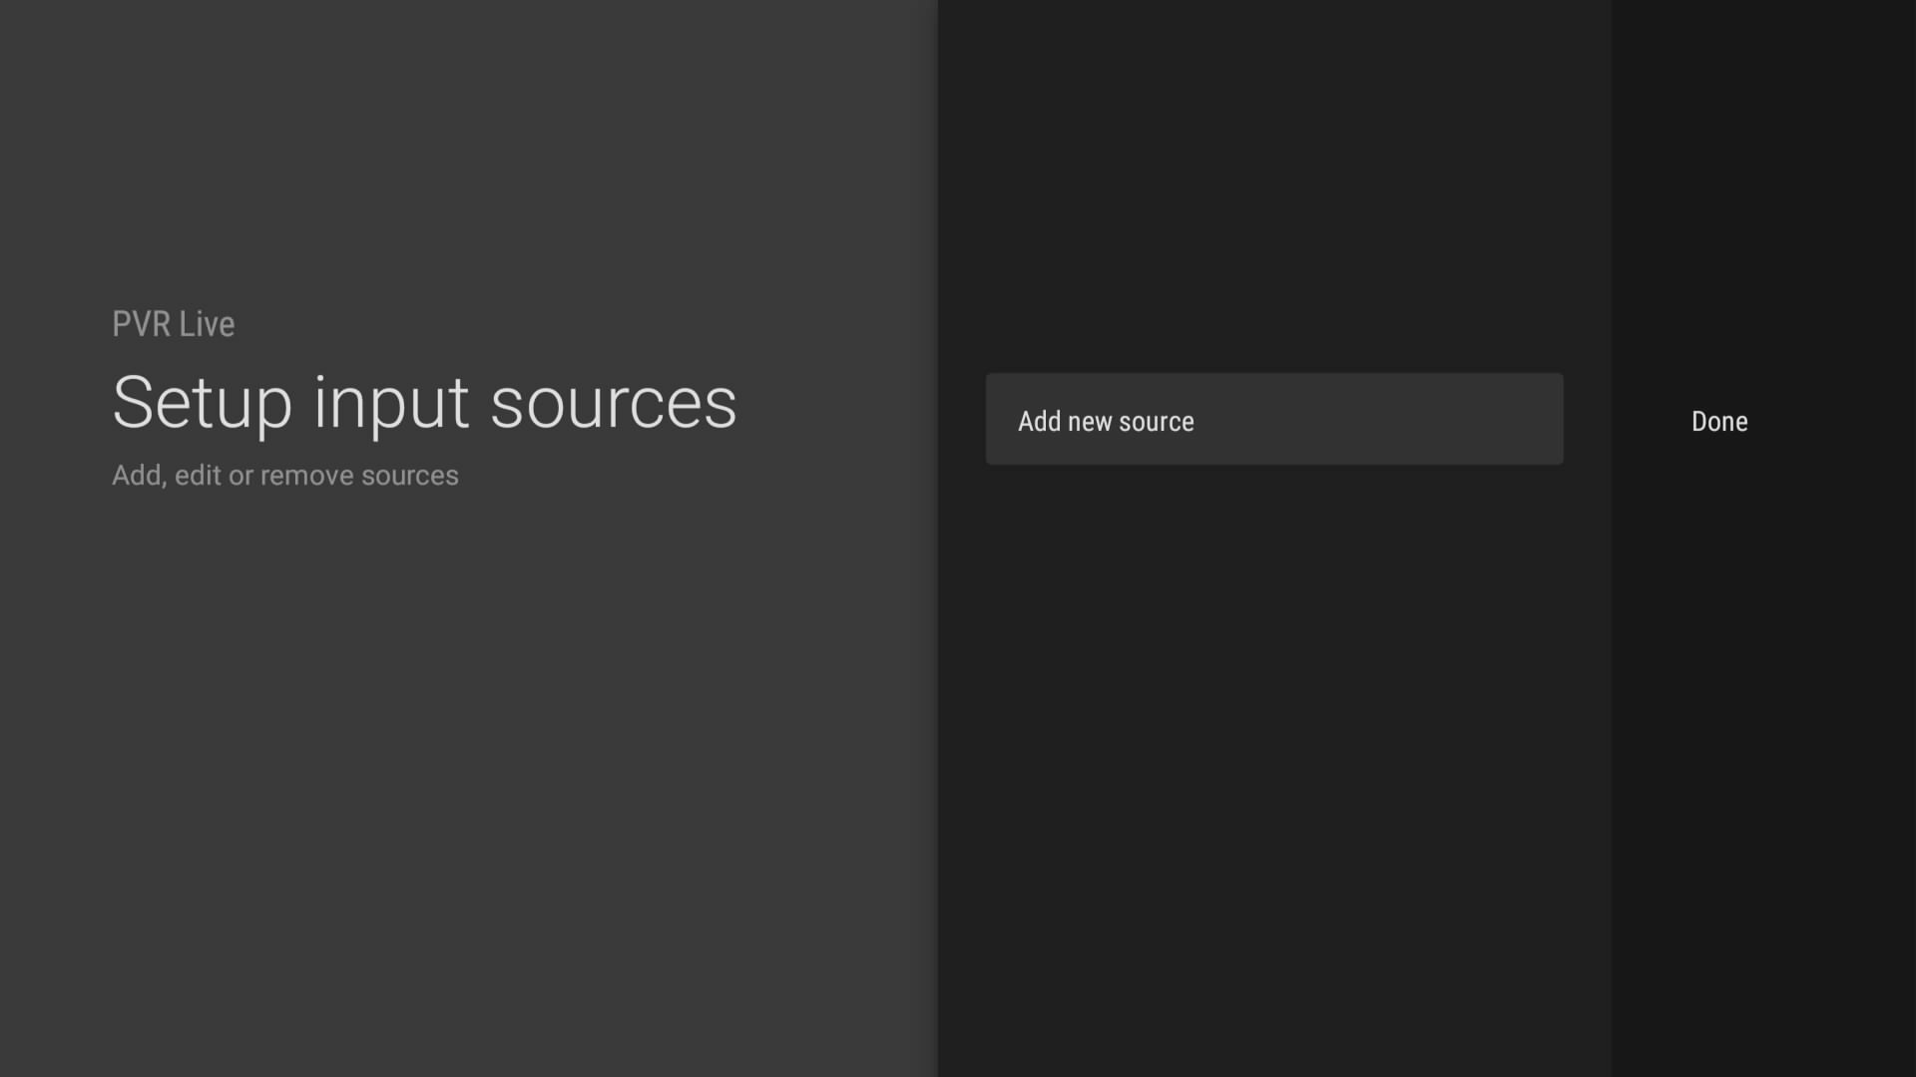Image resolution: width=1916 pixels, height=1077 pixels.
Task: Click the word sources in the main title
Action: click(x=613, y=404)
